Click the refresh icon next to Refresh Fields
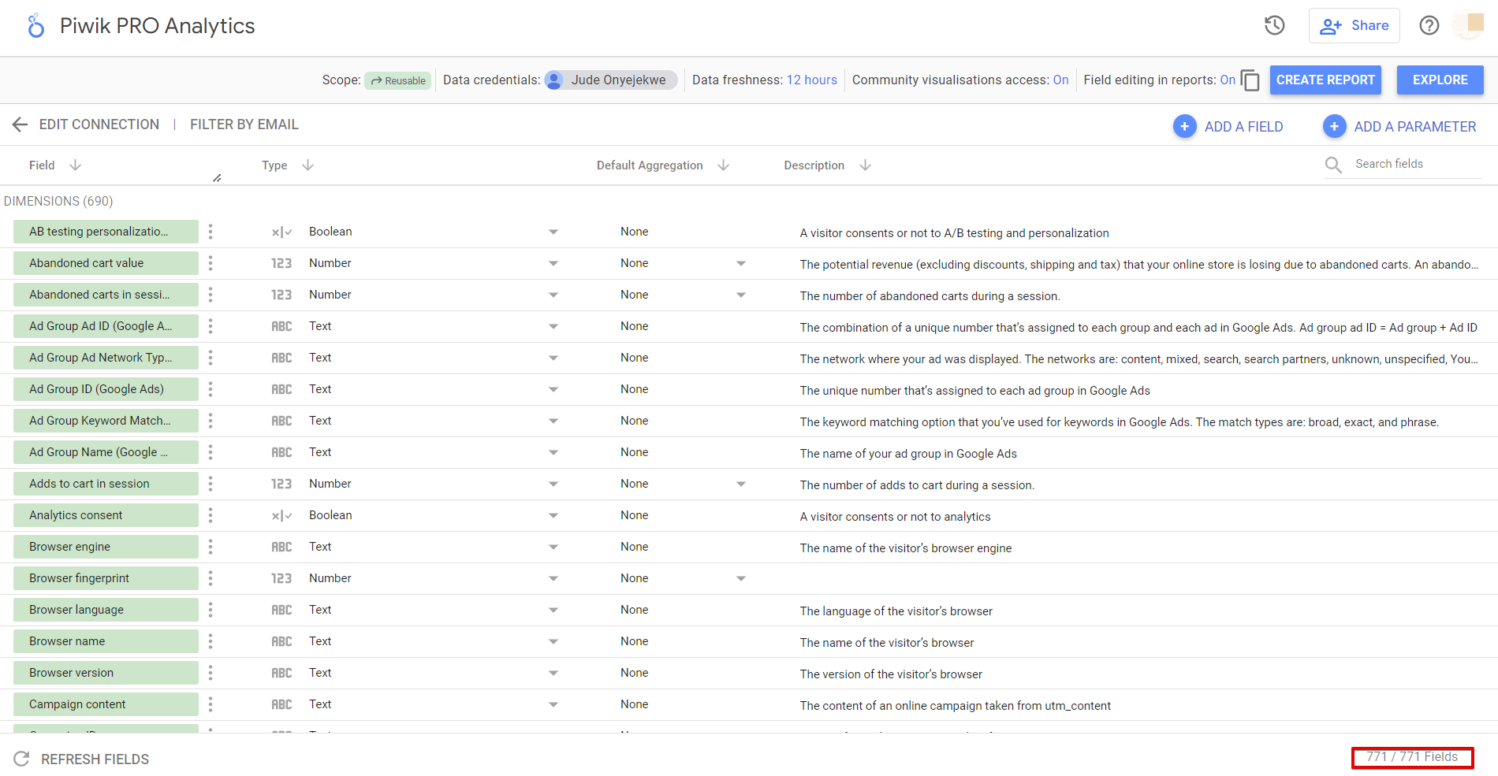Image resolution: width=1498 pixels, height=776 pixels. [x=22, y=759]
